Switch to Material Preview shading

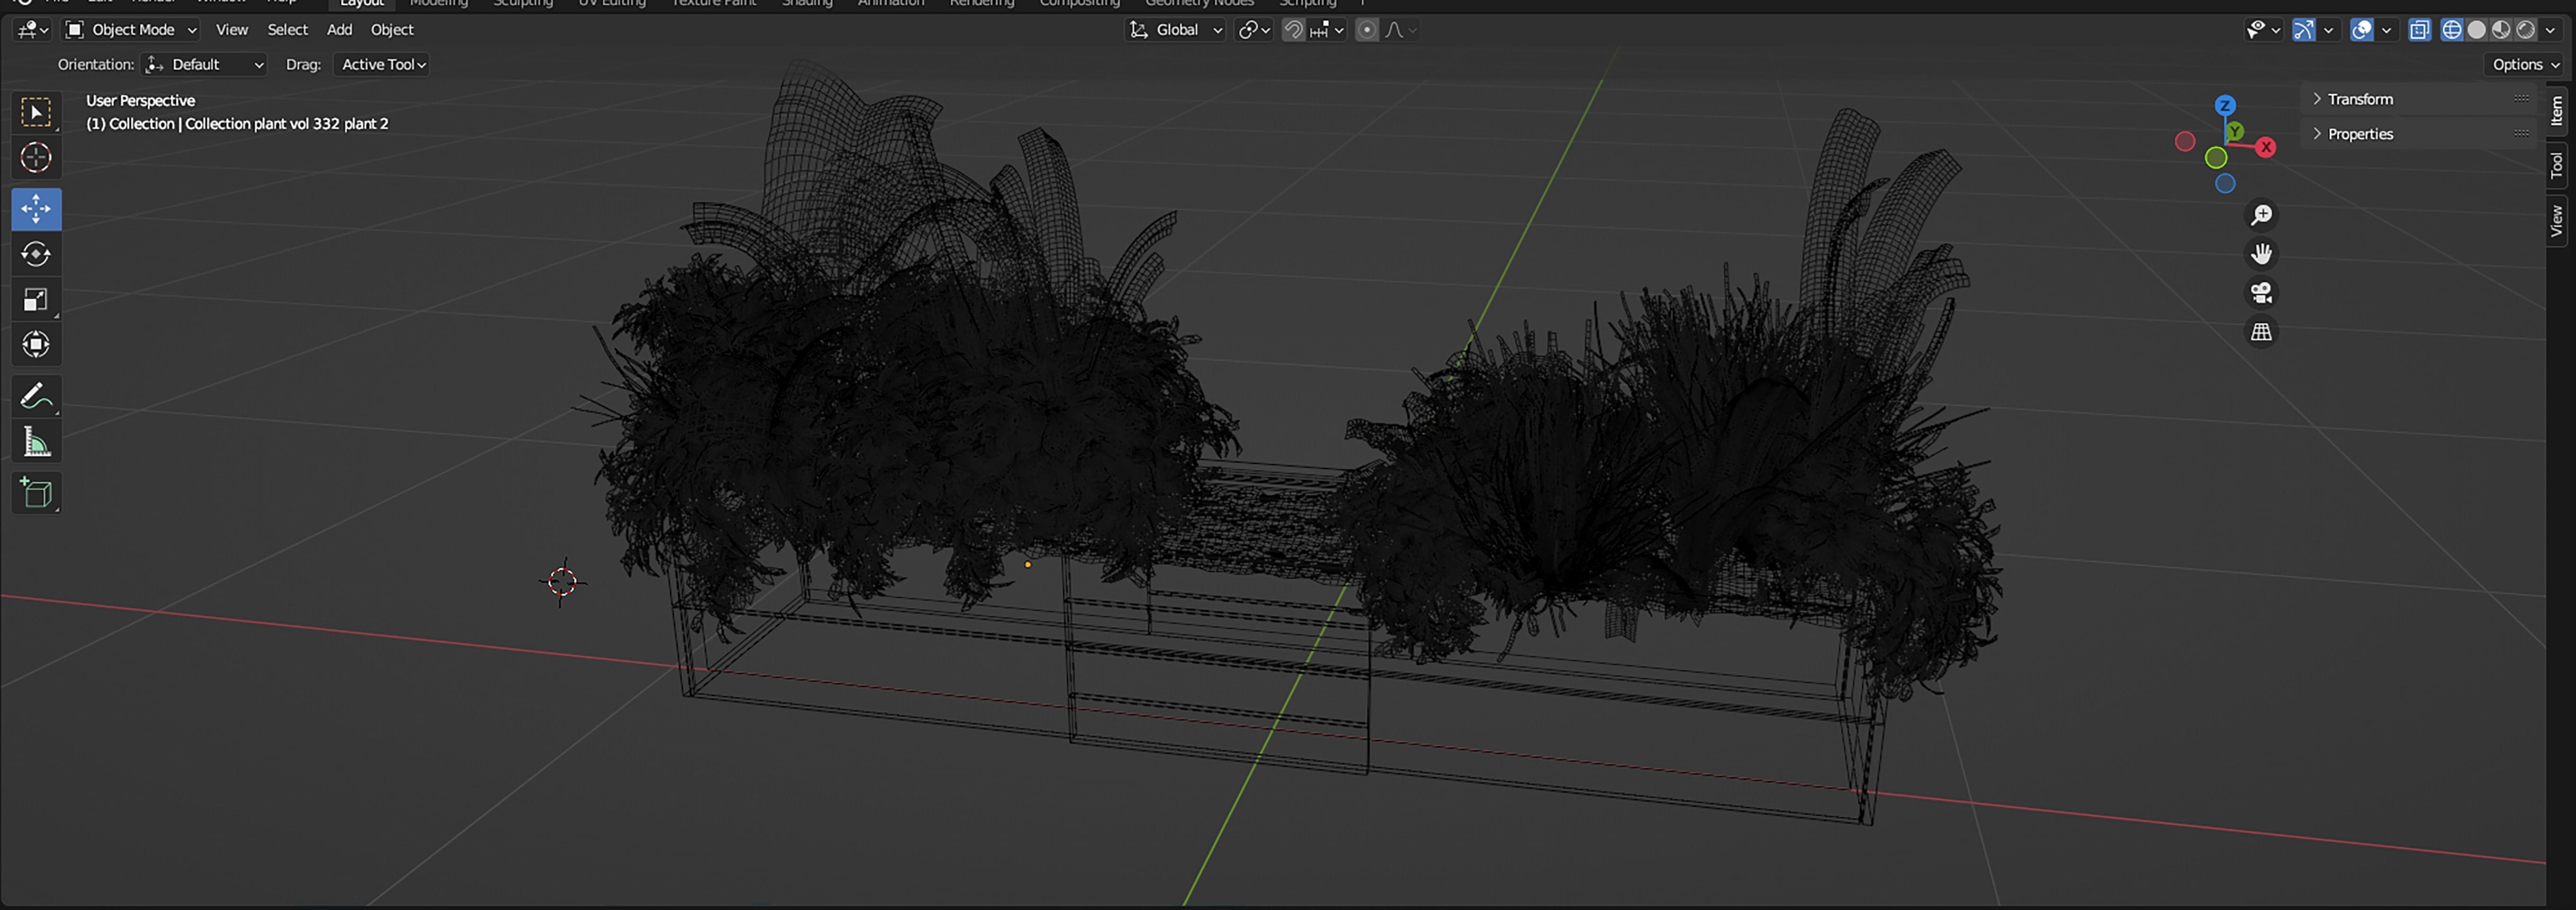tap(2501, 30)
